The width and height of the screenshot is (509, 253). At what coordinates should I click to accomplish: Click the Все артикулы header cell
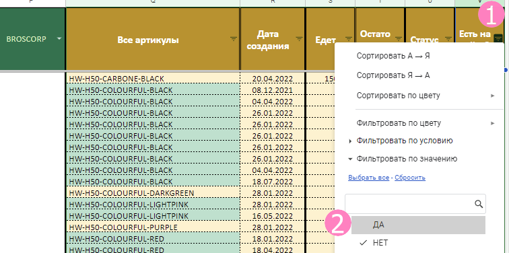point(153,39)
